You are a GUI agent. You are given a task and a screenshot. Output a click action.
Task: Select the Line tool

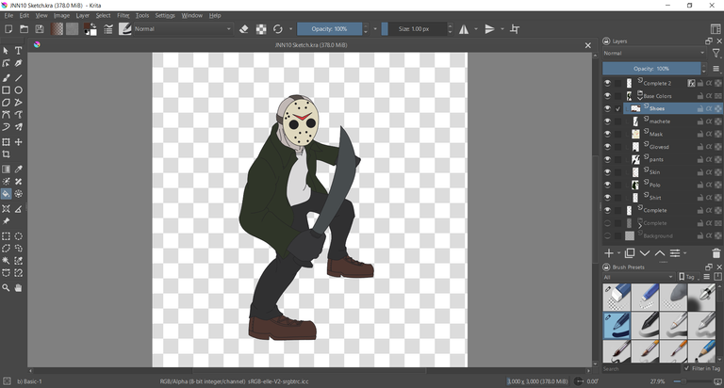pyautogui.click(x=19, y=77)
